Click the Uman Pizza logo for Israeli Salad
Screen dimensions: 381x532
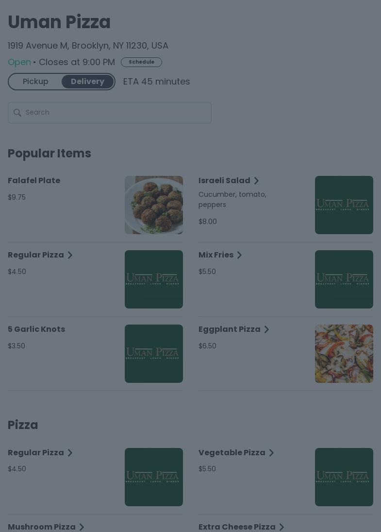pyautogui.click(x=344, y=205)
